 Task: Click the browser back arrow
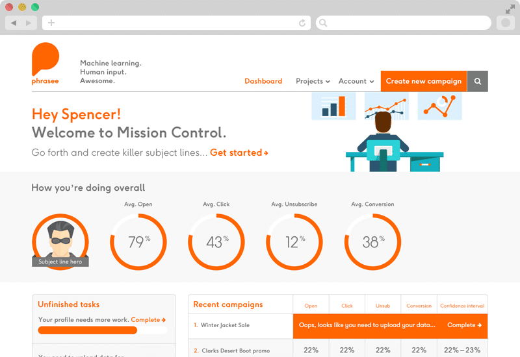tap(14, 23)
